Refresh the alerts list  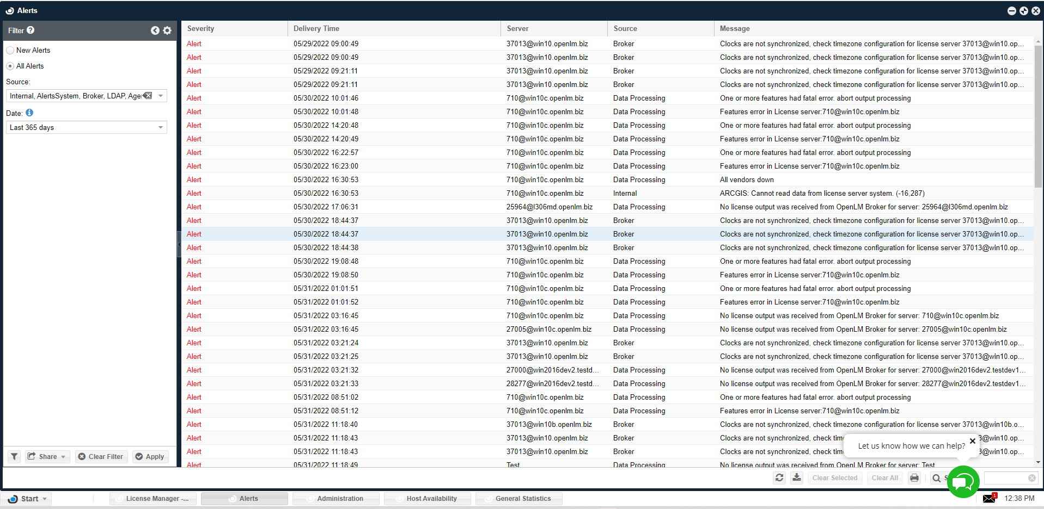point(779,478)
